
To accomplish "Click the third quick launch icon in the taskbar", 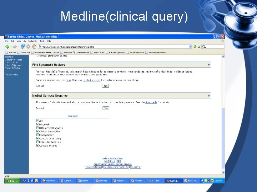I will point(32,181).
